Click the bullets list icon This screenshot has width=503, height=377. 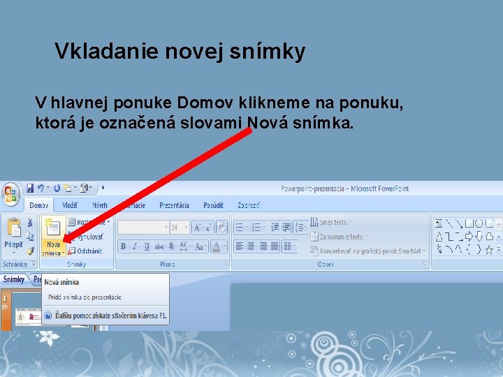[241, 228]
